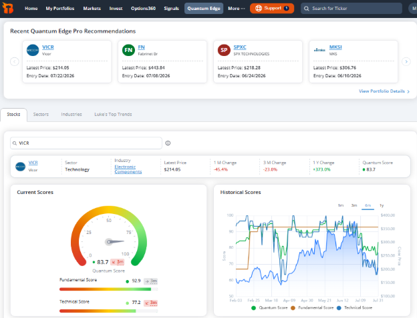Toggle Technical Score legend in chart

coord(354,308)
